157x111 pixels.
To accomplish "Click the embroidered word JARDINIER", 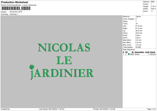I will pos(62,74).
